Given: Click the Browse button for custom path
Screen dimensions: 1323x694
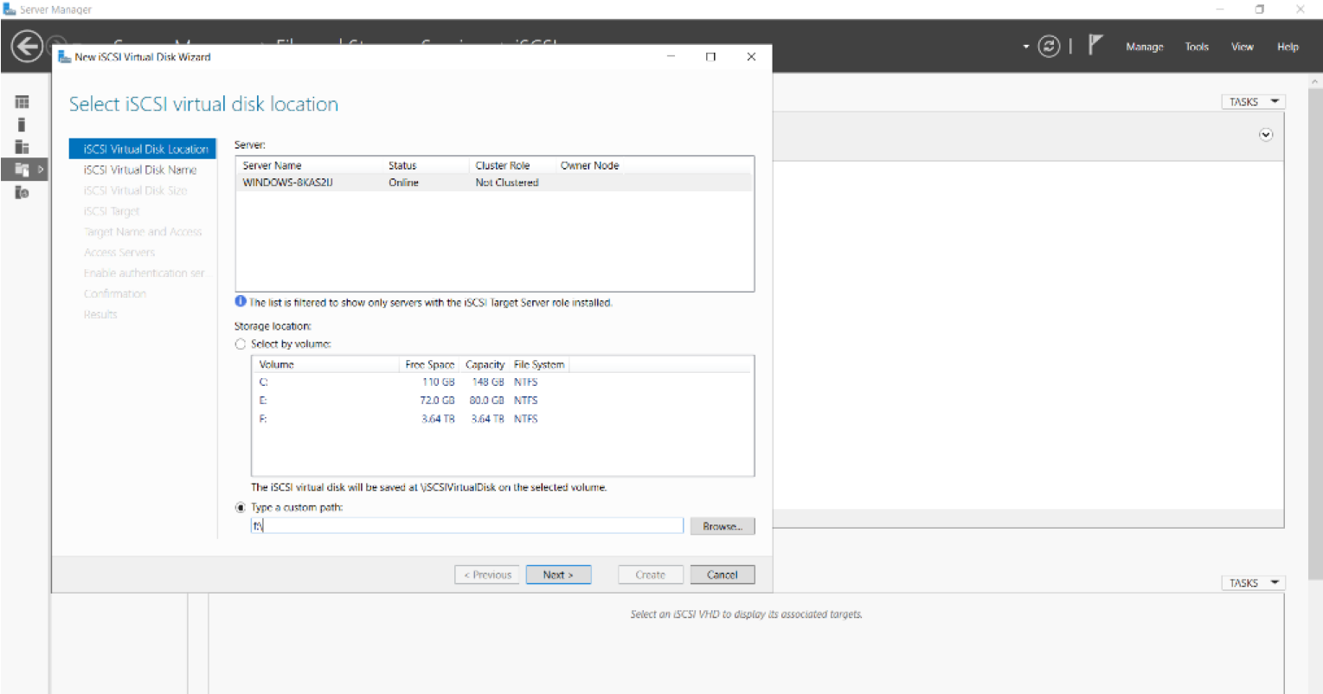Looking at the screenshot, I should click(722, 526).
